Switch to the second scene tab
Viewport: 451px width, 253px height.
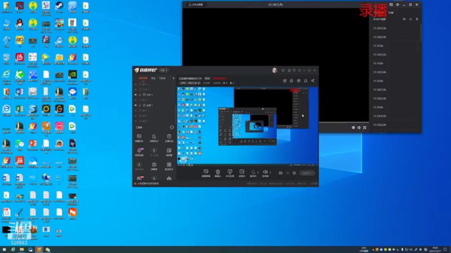tap(153, 78)
